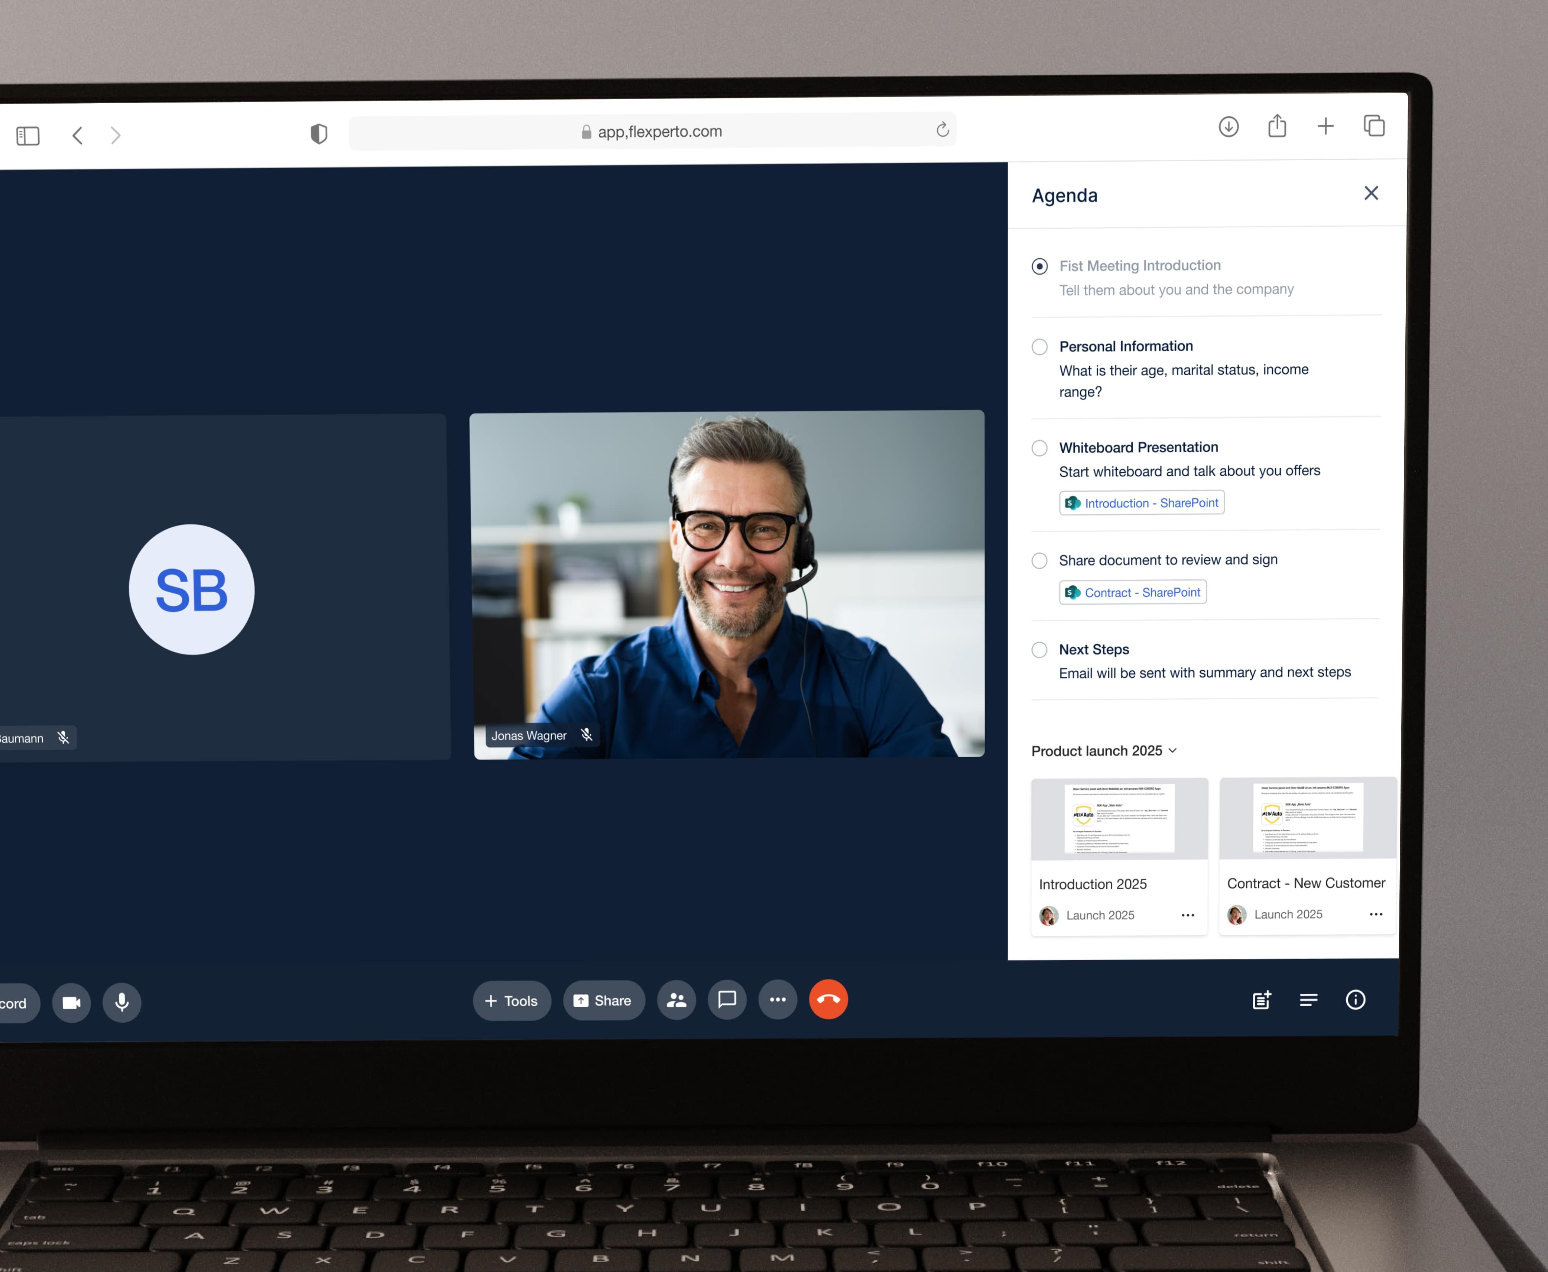Open more options for Contract - New Customer

(x=1375, y=915)
